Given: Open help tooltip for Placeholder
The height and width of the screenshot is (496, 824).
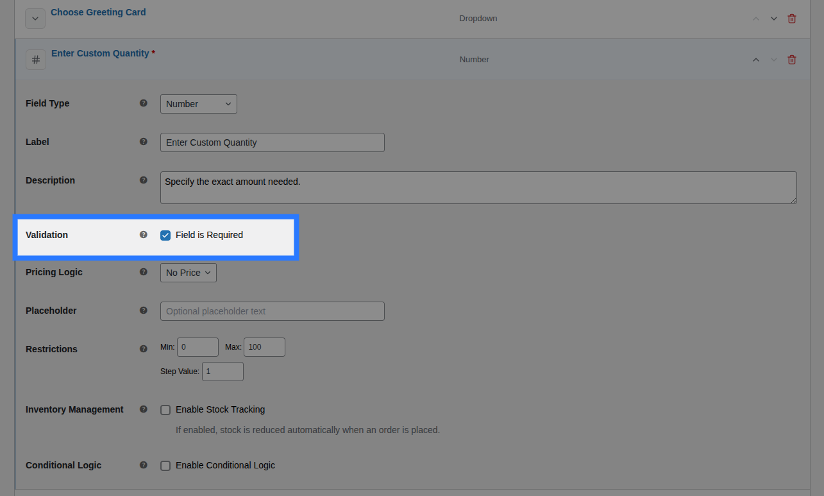Looking at the screenshot, I should click(144, 310).
